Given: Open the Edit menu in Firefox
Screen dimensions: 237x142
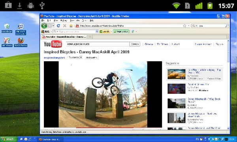Looking at the screenshot, I should [x=49, y=21].
